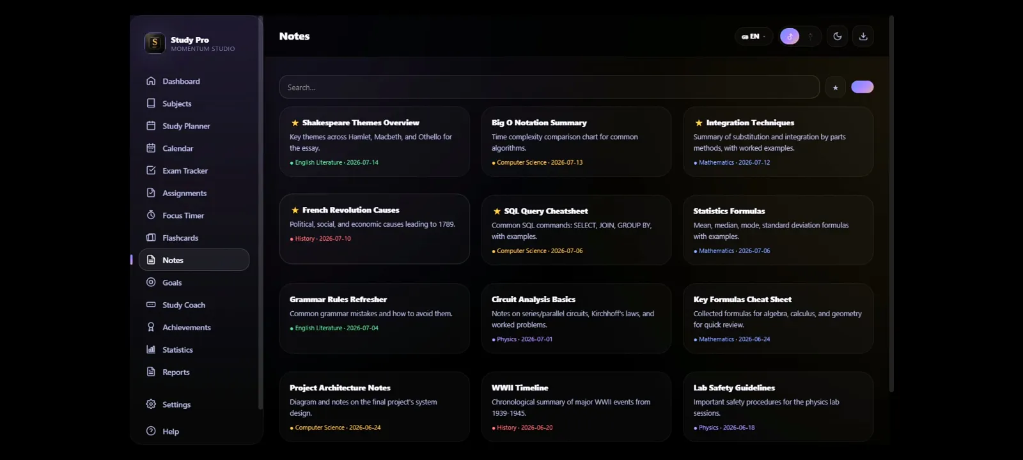
Task: Go to Study Planner calendar icon
Action: 151,126
